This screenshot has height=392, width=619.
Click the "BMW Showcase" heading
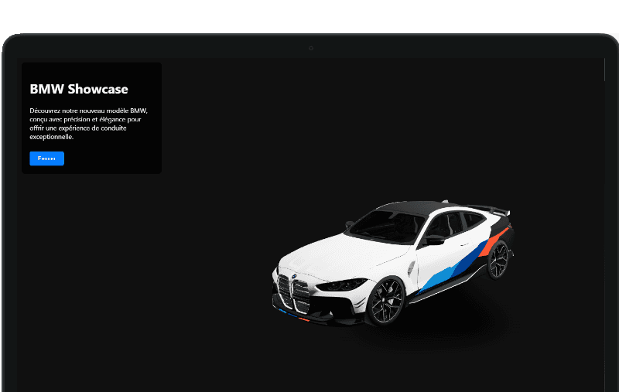tap(79, 89)
